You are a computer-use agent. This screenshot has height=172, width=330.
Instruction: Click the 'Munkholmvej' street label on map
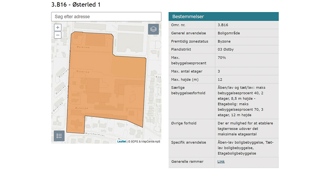pos(95,134)
